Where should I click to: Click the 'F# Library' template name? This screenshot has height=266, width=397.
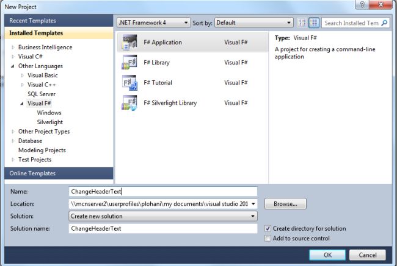click(156, 62)
